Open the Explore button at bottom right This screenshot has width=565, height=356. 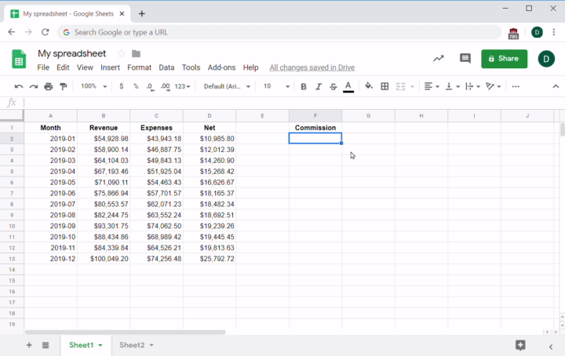coord(519,345)
